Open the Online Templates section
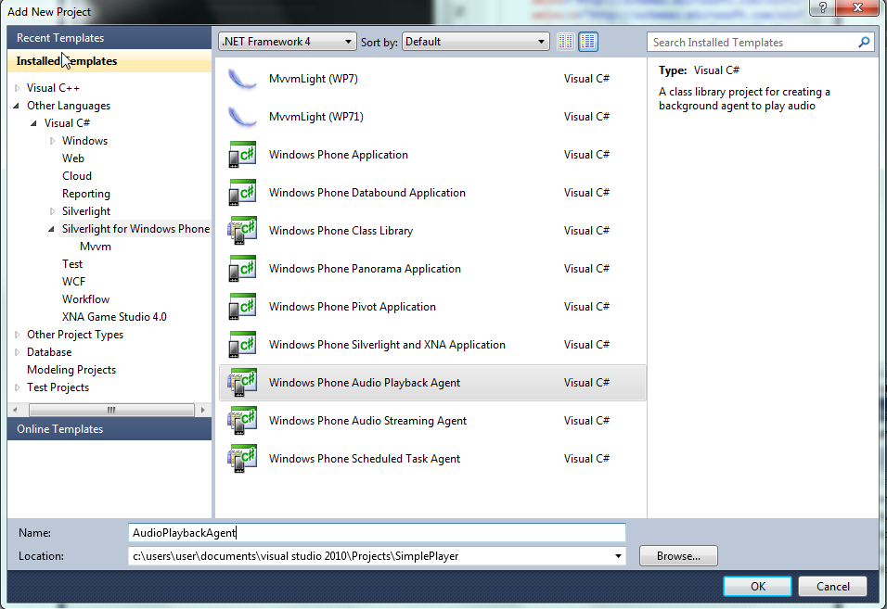Viewport: 887px width, 609px height. (x=109, y=429)
